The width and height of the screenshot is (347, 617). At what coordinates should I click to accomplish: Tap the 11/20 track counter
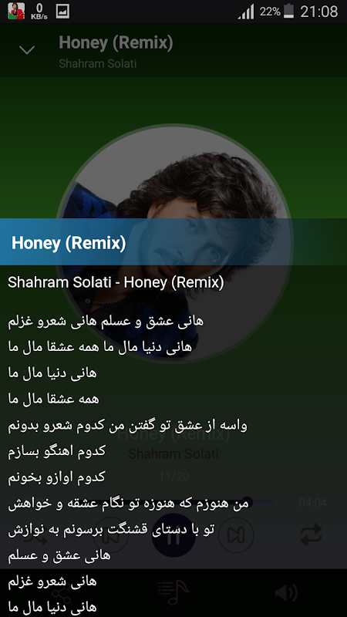click(173, 477)
